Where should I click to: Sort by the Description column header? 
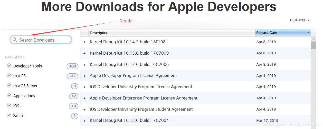click(x=172, y=33)
